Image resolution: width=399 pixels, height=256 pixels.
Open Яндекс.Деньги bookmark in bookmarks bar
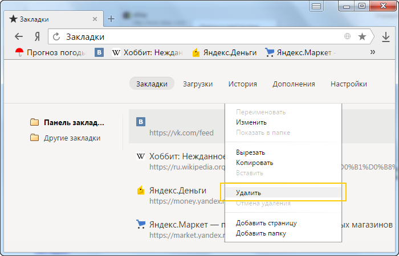(224, 52)
